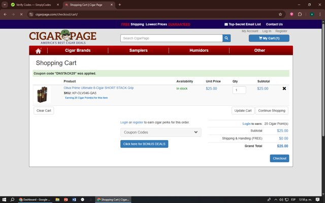Click Update Cart button

243,111
